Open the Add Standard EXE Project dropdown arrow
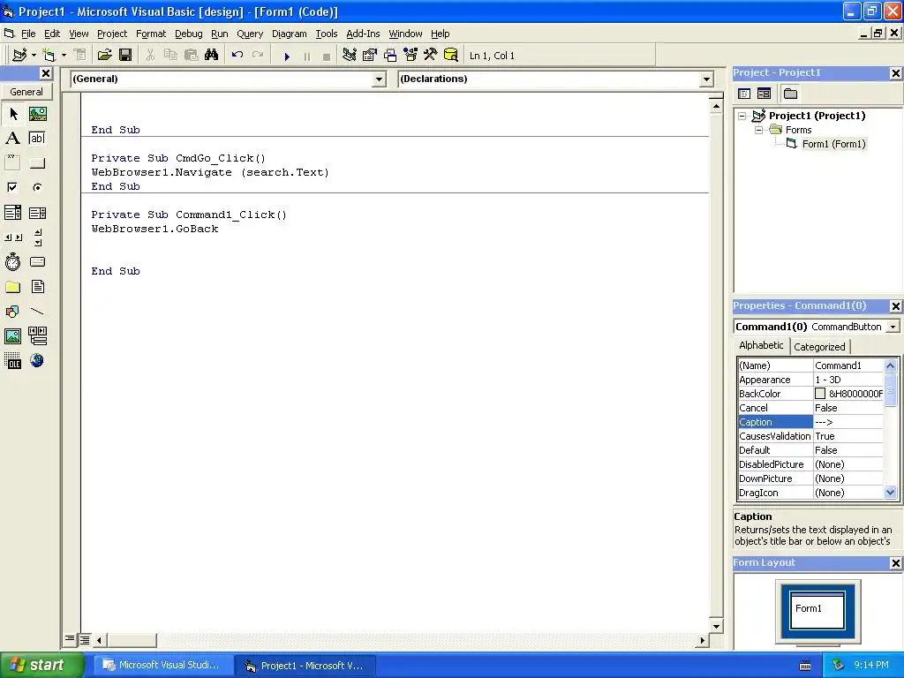This screenshot has height=678, width=904. tap(34, 56)
